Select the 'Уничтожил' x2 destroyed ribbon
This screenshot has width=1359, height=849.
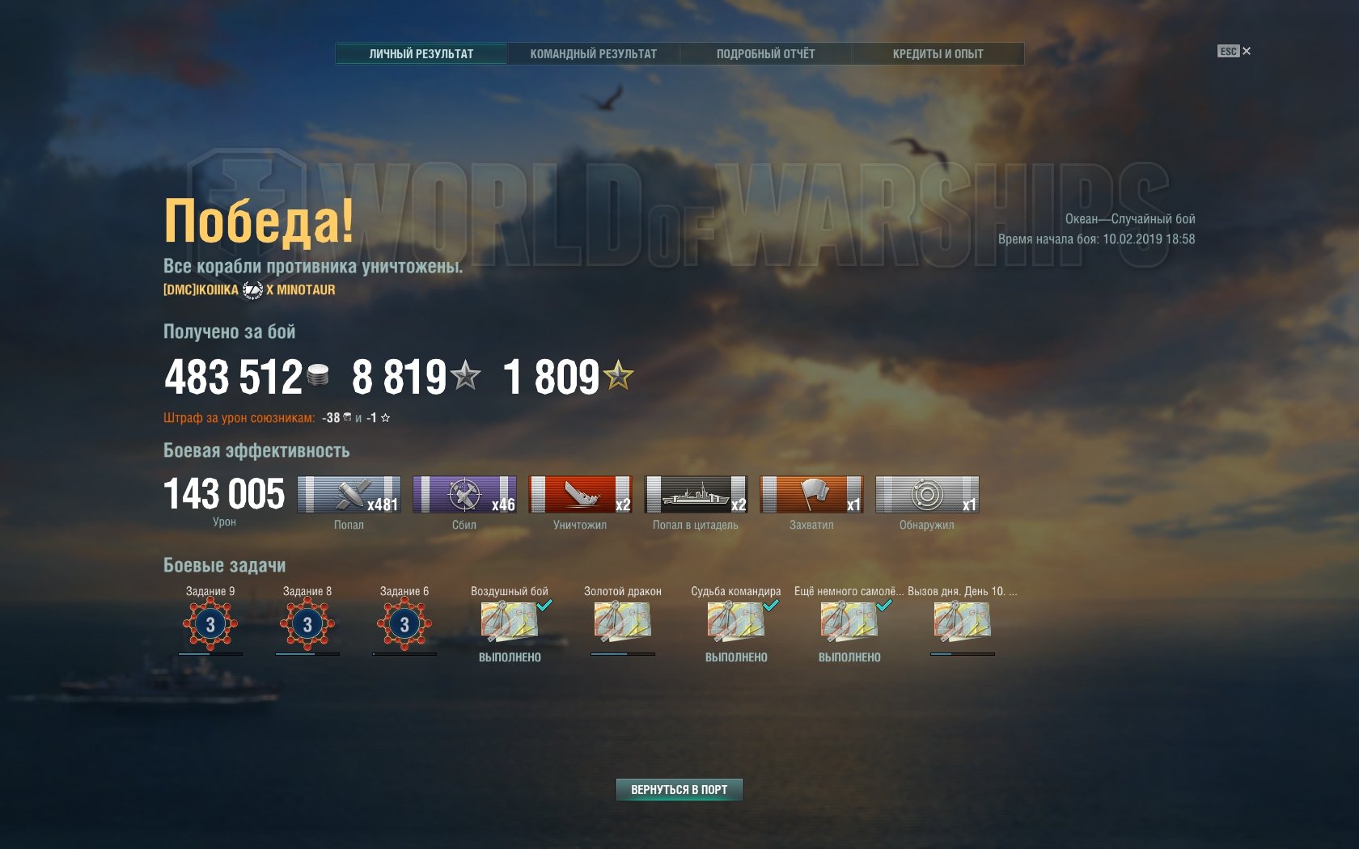tap(580, 494)
